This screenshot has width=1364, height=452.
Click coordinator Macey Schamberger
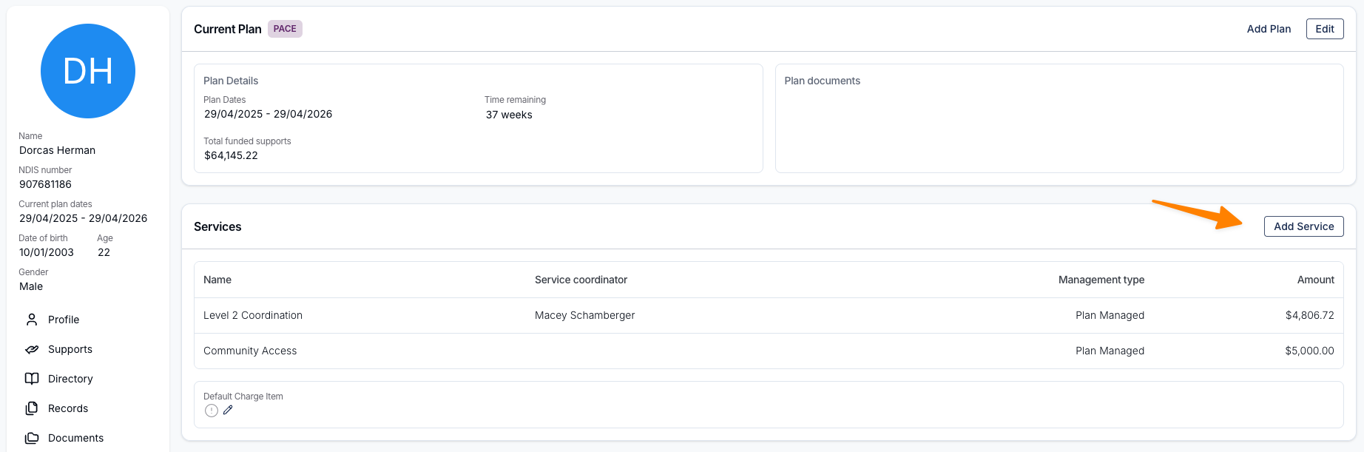coord(584,315)
